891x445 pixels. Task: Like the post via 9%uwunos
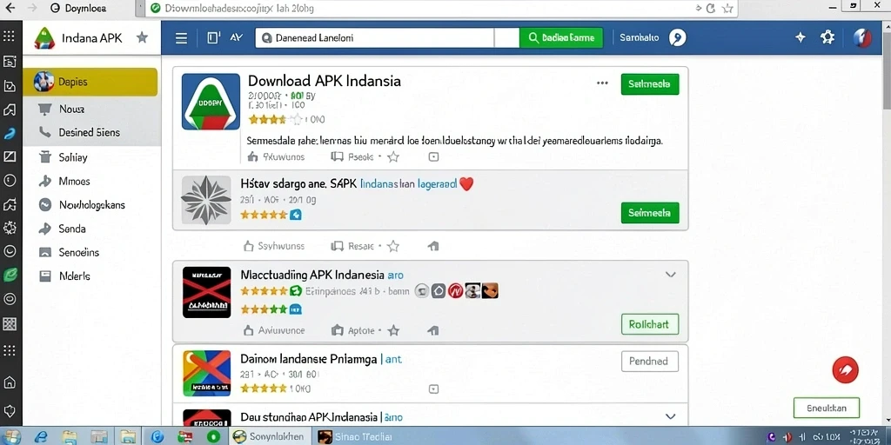(253, 156)
